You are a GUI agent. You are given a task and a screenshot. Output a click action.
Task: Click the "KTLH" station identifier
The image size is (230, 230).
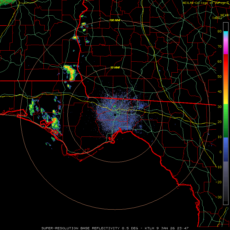coord(149,228)
